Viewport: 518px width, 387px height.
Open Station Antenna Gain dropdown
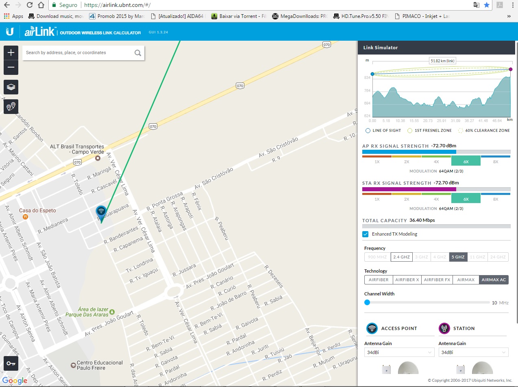point(473,352)
